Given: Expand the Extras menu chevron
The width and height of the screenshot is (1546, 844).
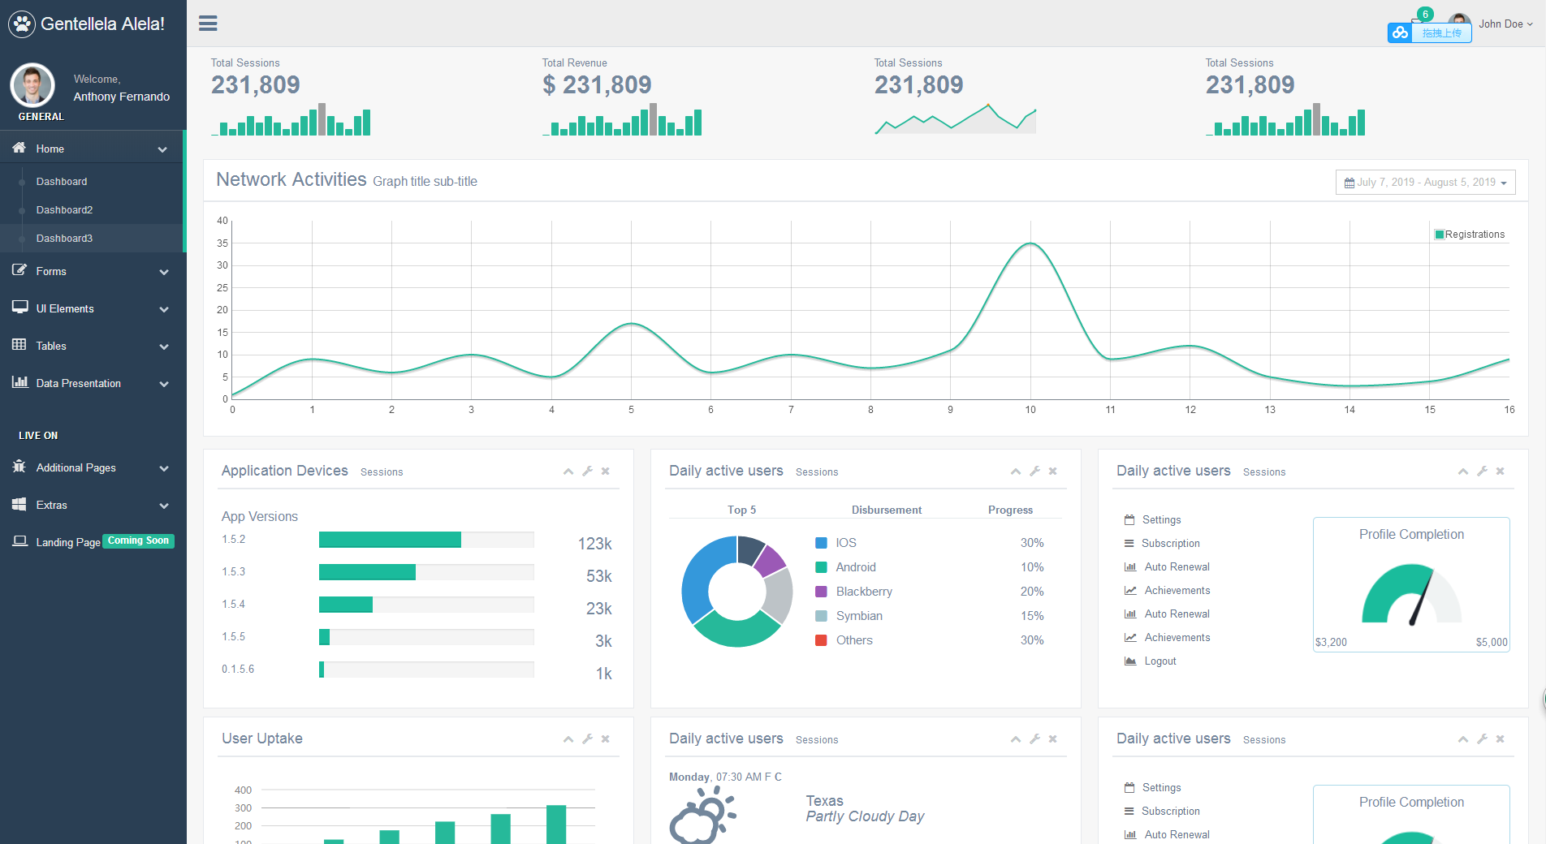Looking at the screenshot, I should click(164, 506).
